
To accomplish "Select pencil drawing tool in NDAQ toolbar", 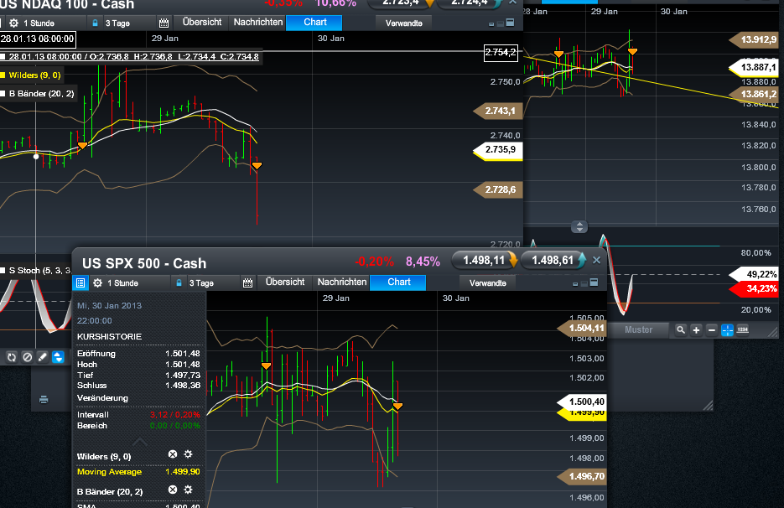I will pos(43,357).
